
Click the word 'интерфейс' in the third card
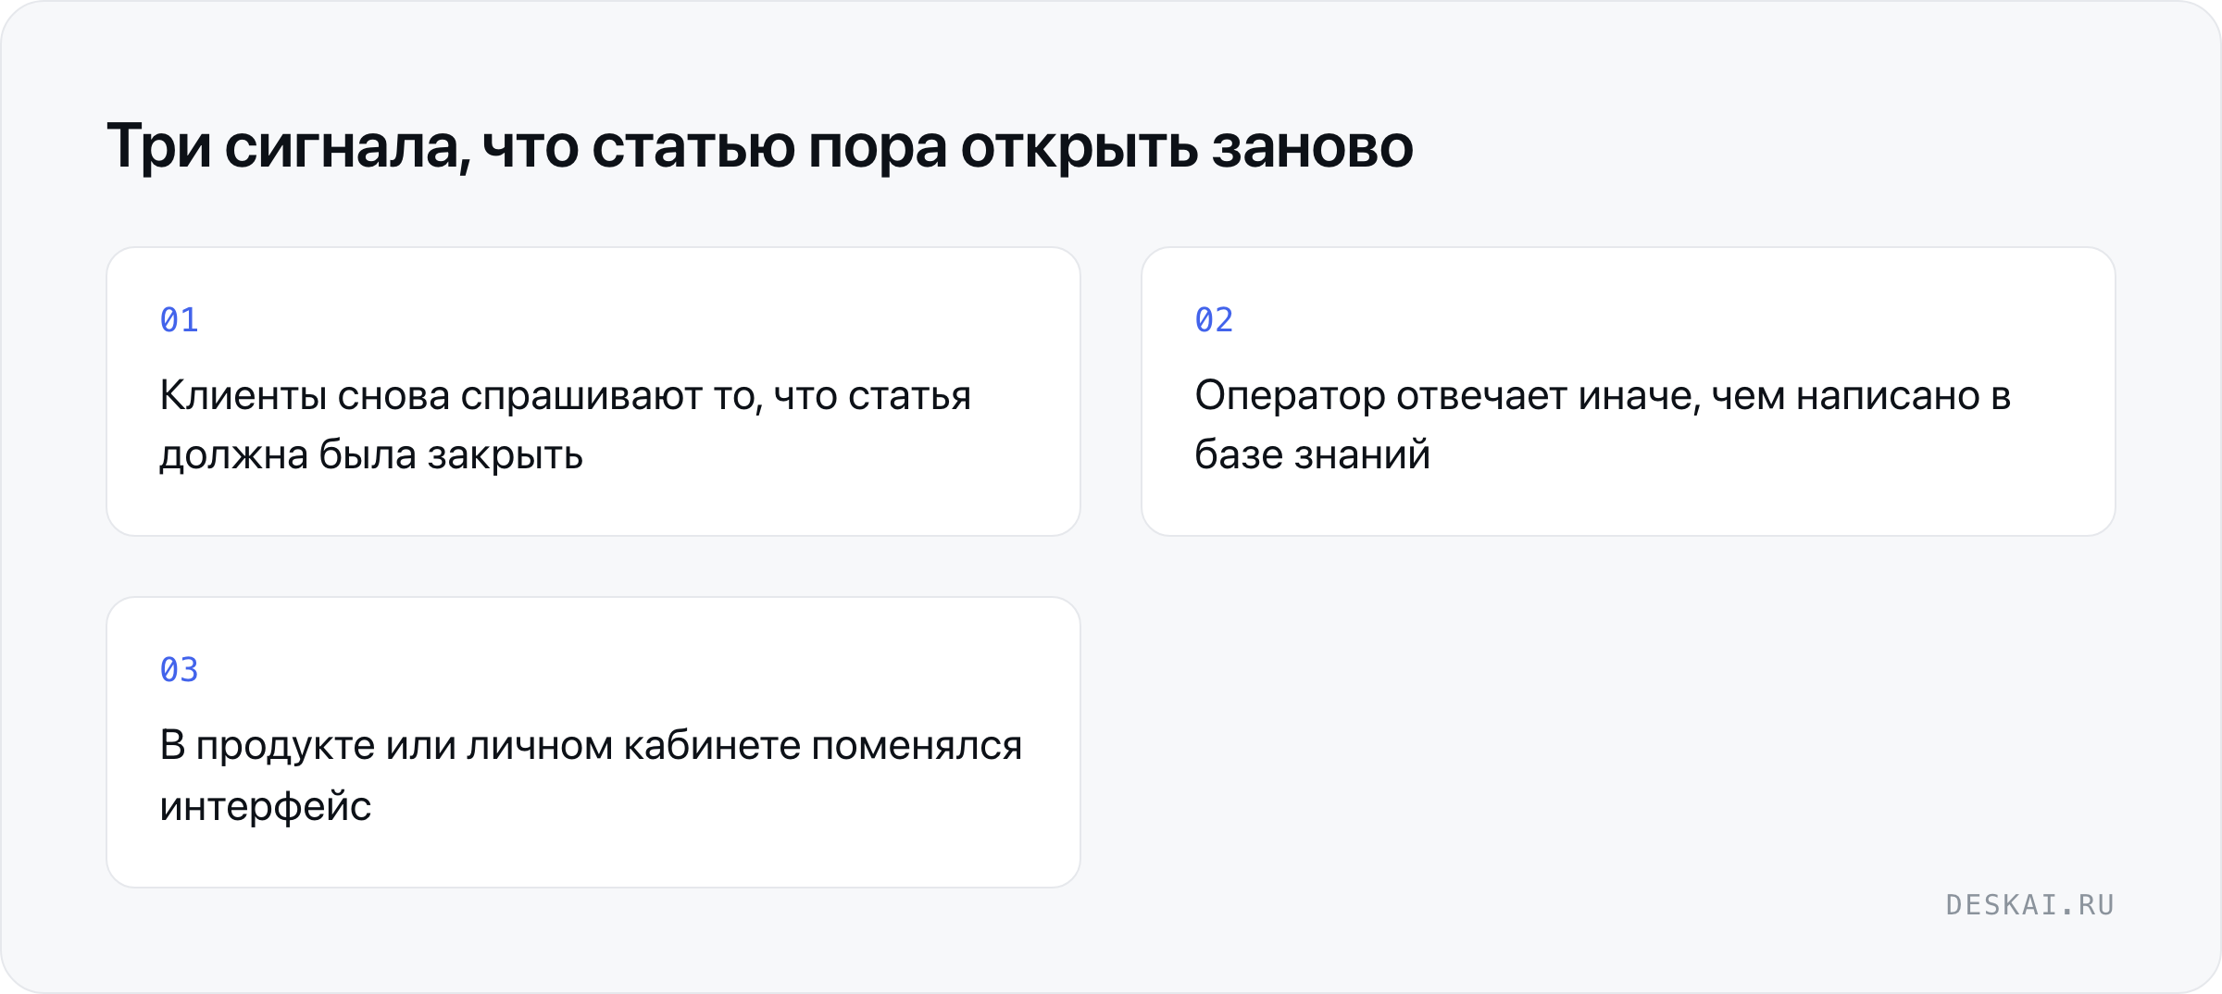coord(266,807)
